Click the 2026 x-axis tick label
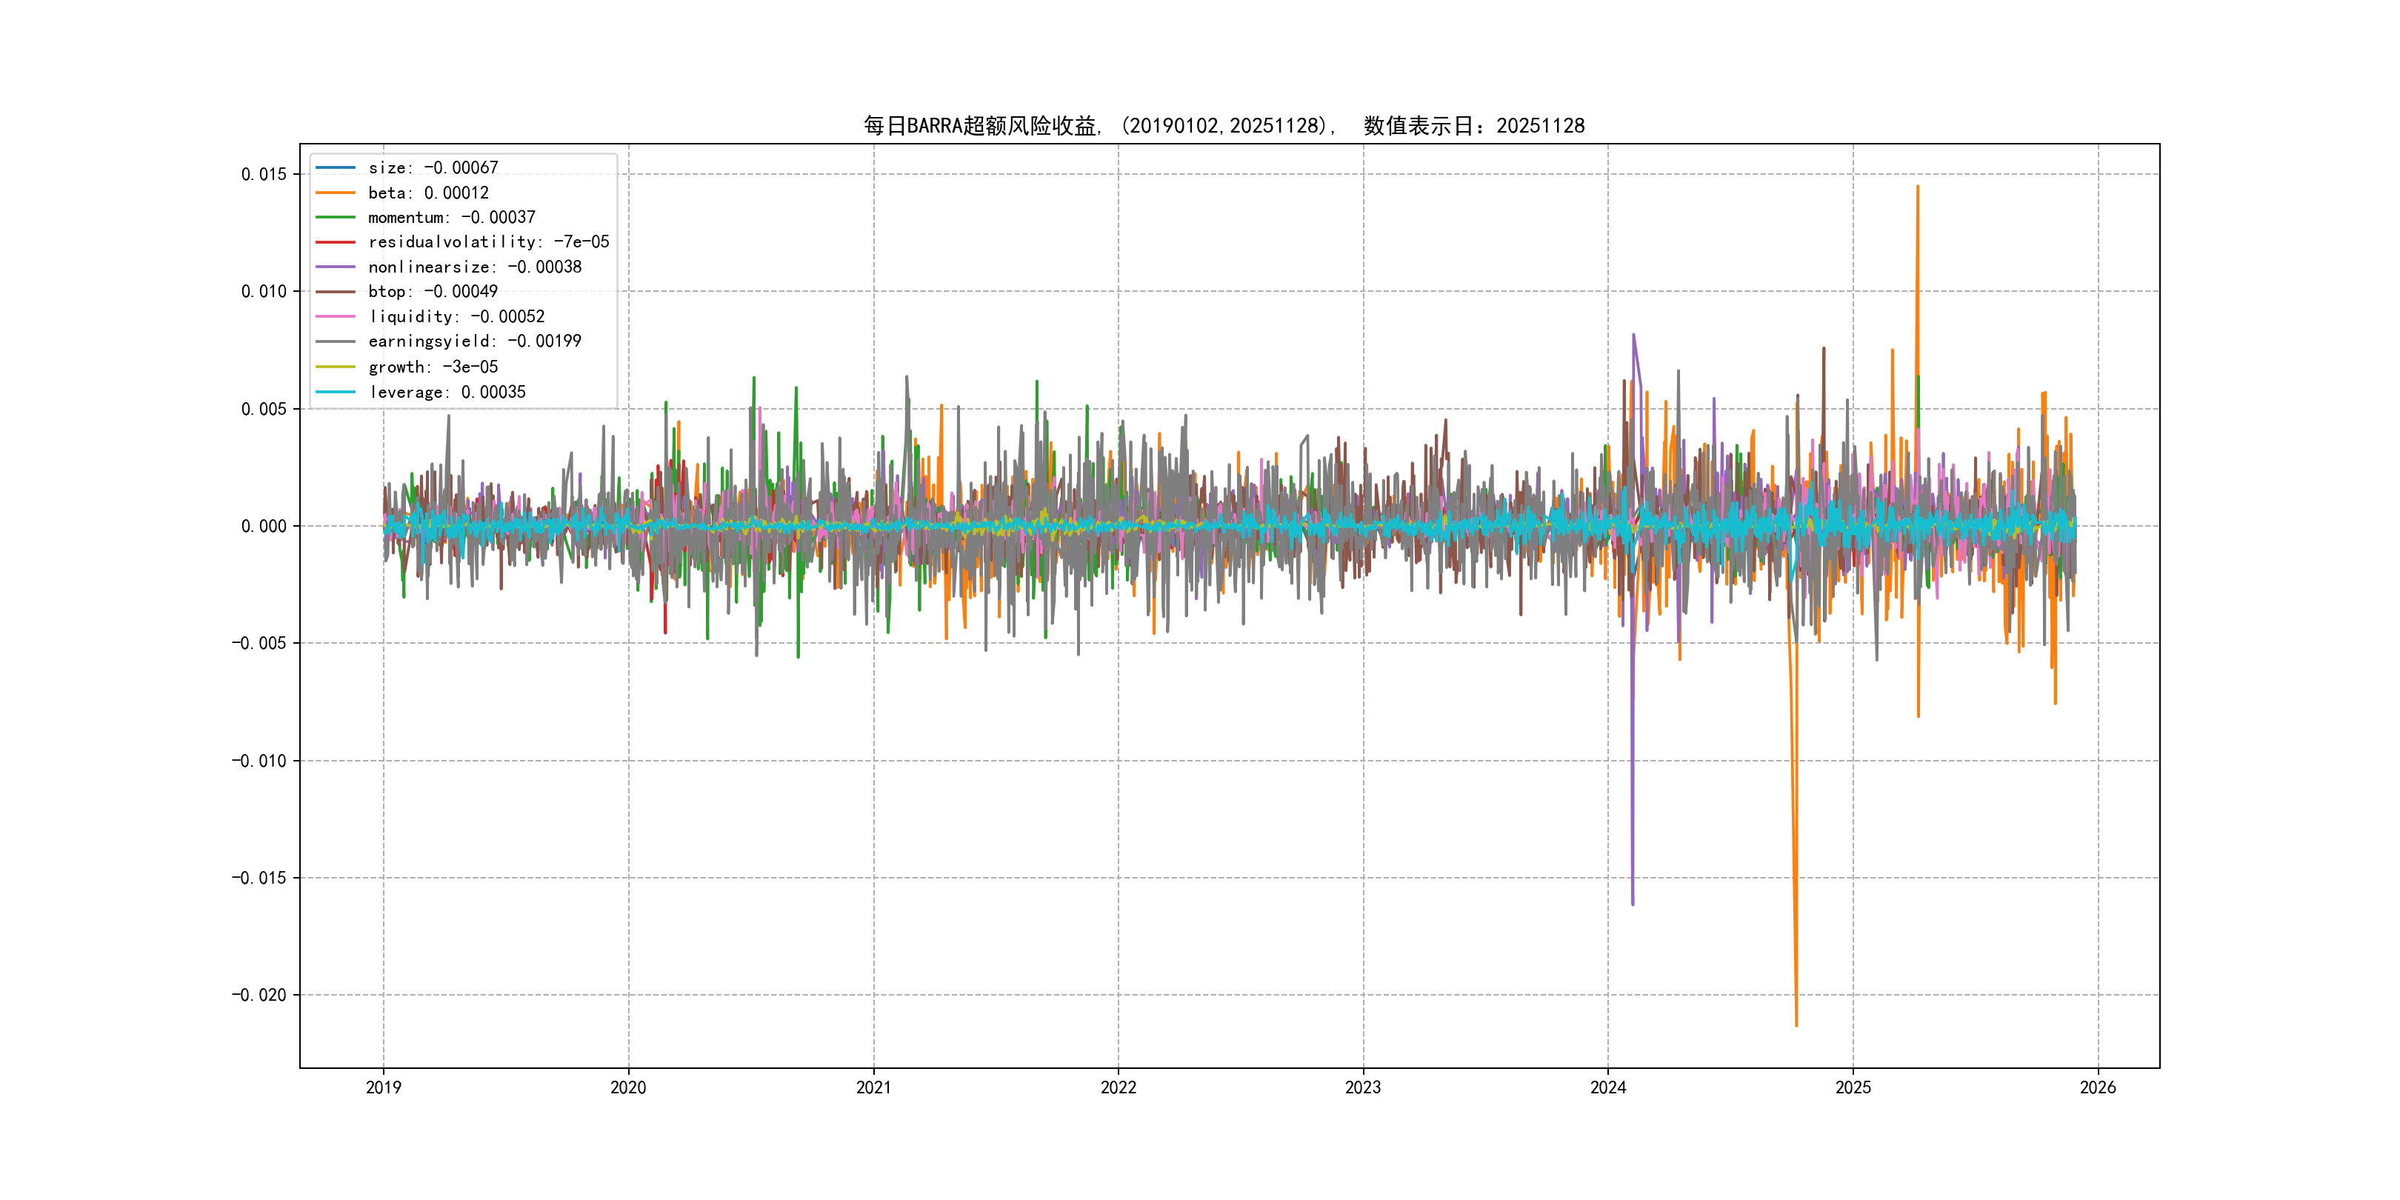 point(2097,1087)
